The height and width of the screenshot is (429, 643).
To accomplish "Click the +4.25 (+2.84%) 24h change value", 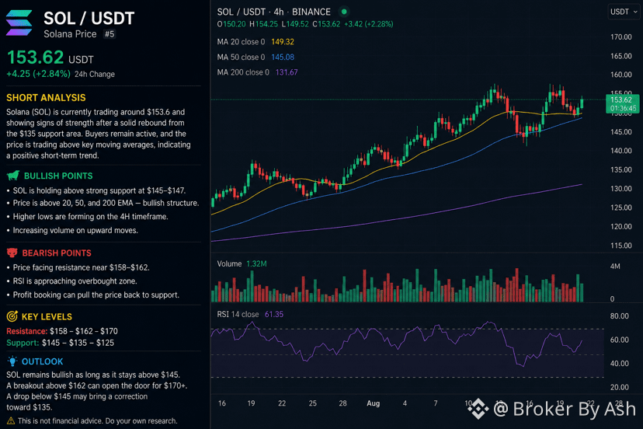I will (x=39, y=74).
